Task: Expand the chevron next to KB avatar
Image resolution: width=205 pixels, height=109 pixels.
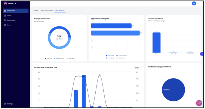Action: click(x=198, y=4)
